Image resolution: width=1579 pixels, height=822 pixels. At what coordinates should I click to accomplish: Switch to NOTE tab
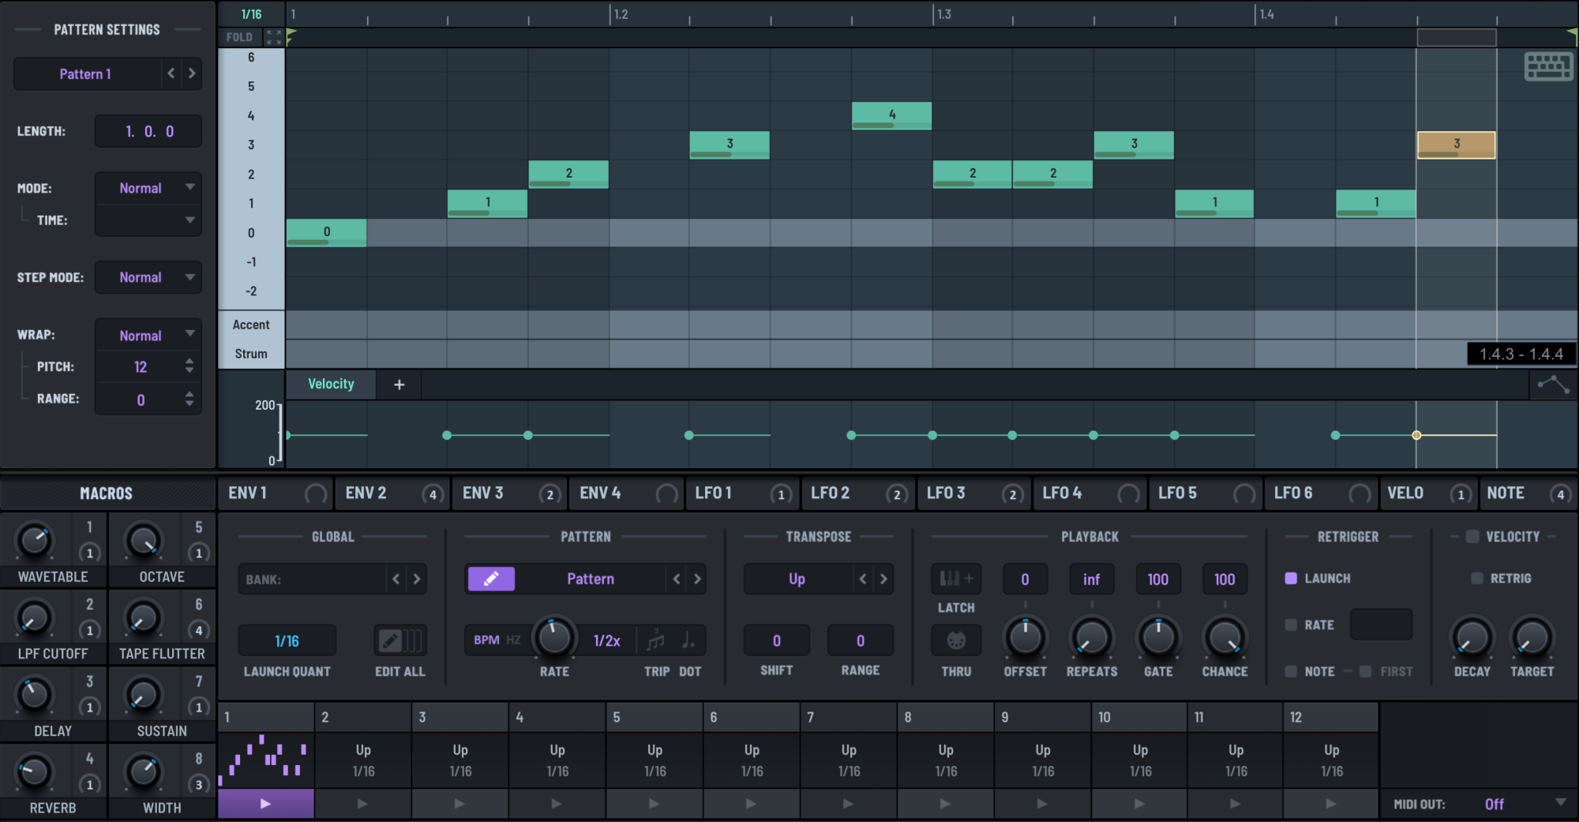[x=1528, y=494]
